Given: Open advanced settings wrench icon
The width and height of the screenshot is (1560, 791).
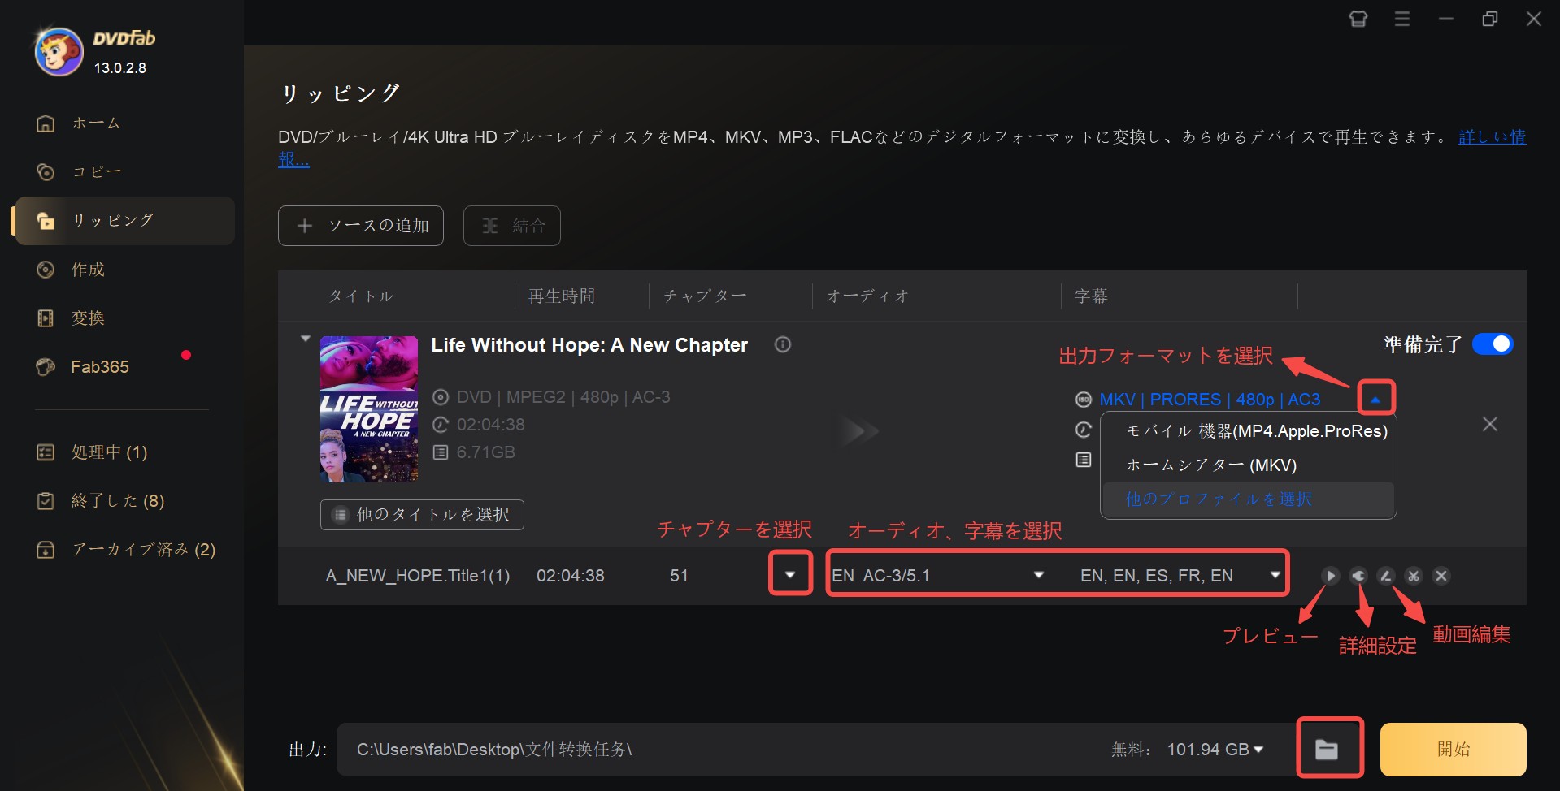Looking at the screenshot, I should [x=1358, y=576].
